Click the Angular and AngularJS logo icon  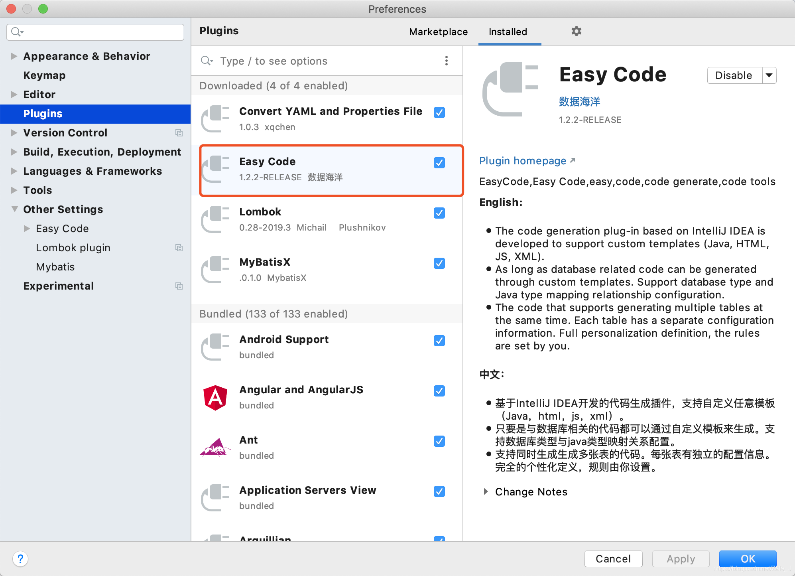click(x=215, y=398)
